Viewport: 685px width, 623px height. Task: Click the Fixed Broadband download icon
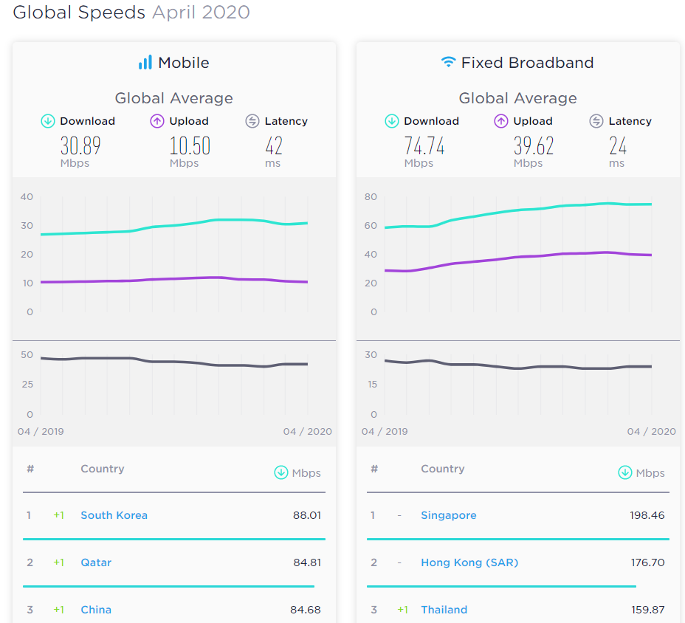392,121
